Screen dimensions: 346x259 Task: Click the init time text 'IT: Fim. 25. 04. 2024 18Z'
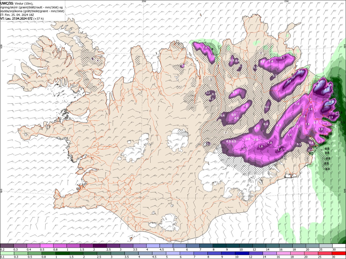tap(17, 15)
